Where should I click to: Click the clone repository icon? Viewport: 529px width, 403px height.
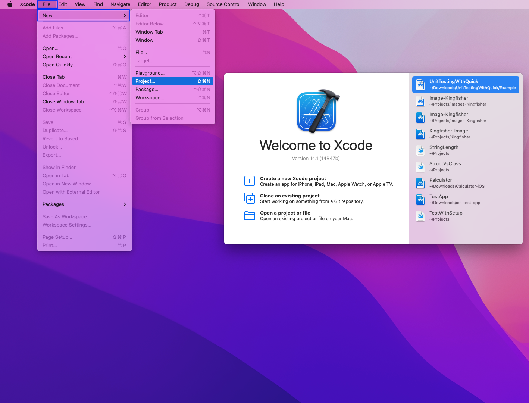click(x=250, y=198)
